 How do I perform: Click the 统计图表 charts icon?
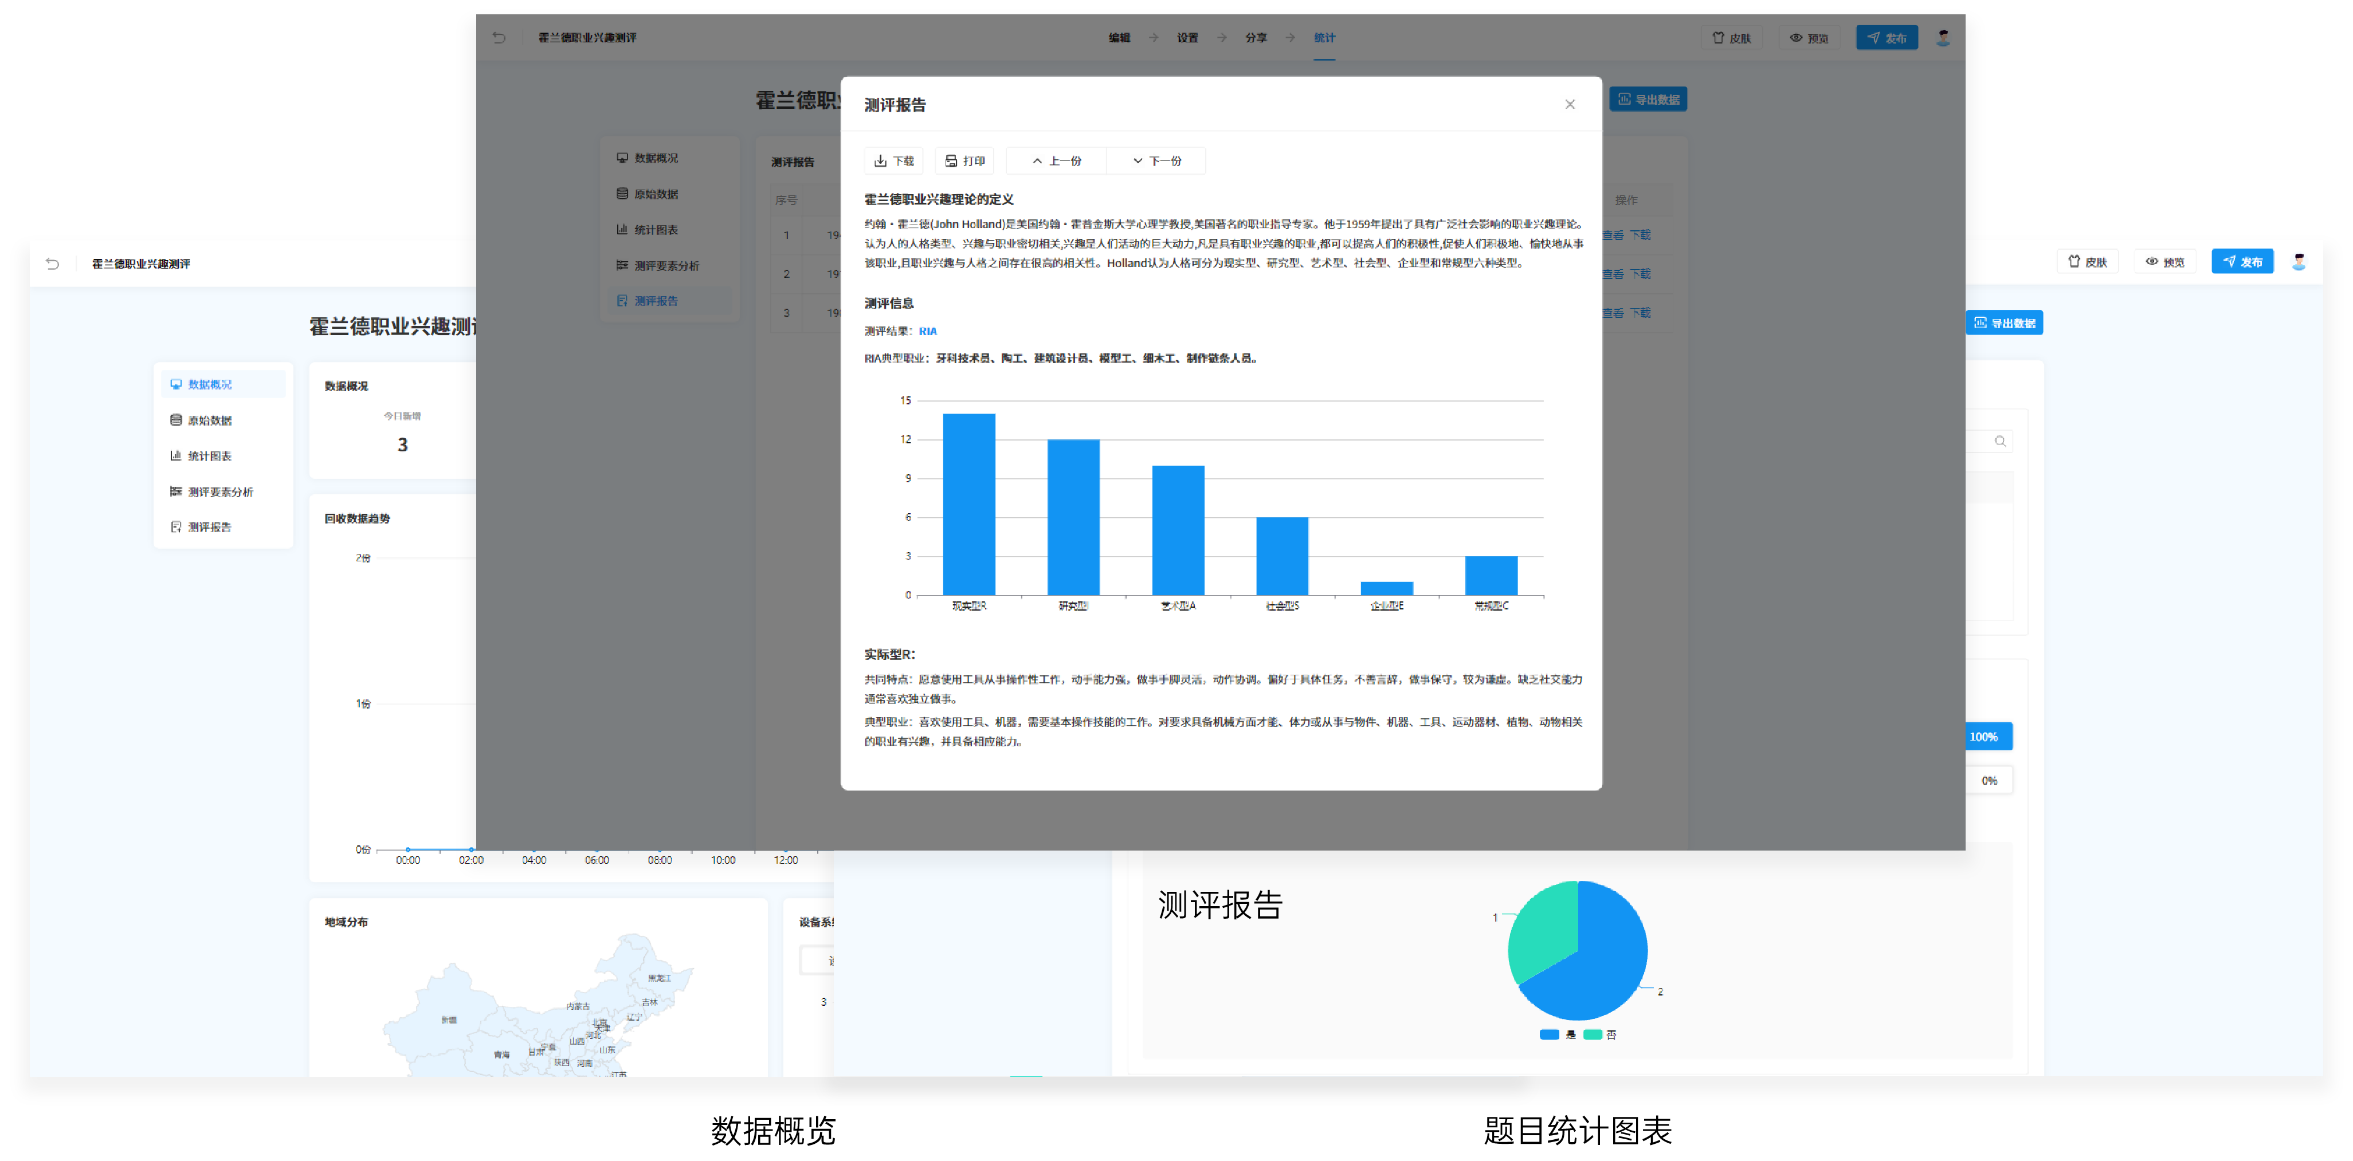(177, 455)
